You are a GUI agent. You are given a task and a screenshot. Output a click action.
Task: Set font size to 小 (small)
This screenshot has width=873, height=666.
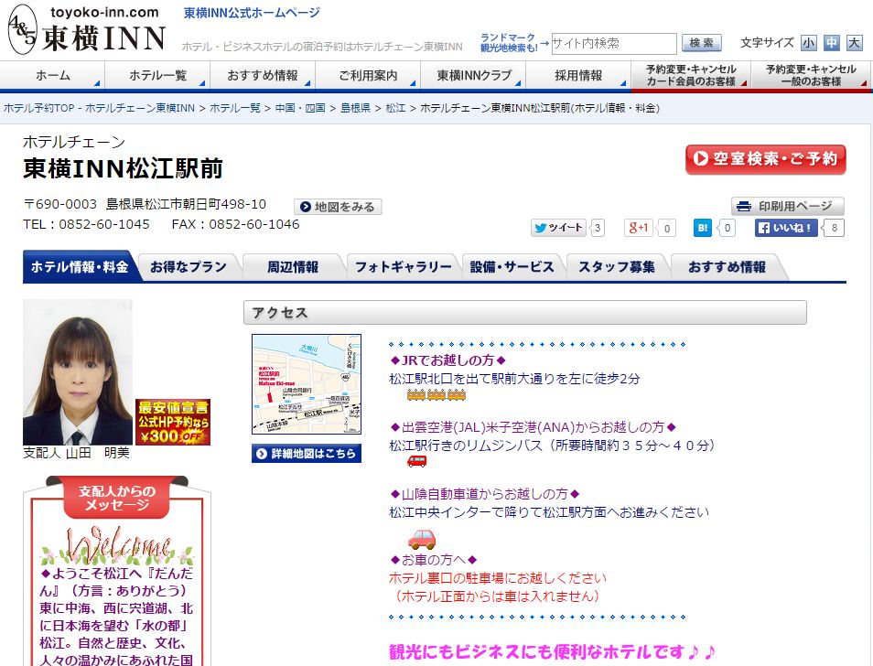(x=808, y=43)
